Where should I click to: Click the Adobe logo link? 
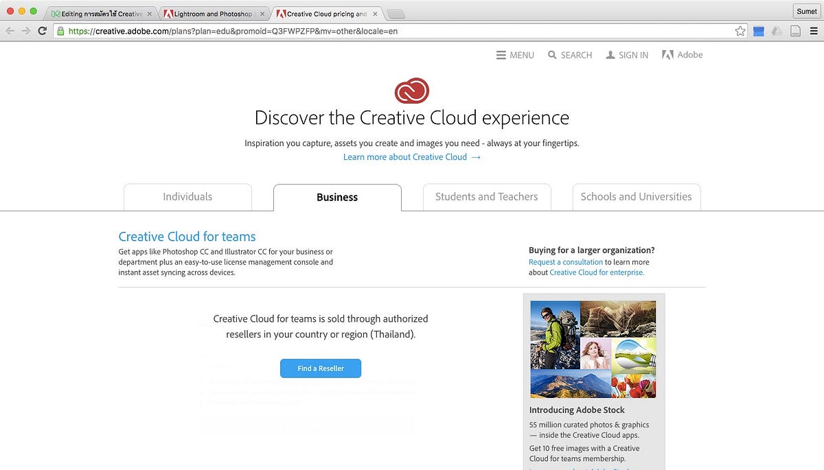point(682,55)
